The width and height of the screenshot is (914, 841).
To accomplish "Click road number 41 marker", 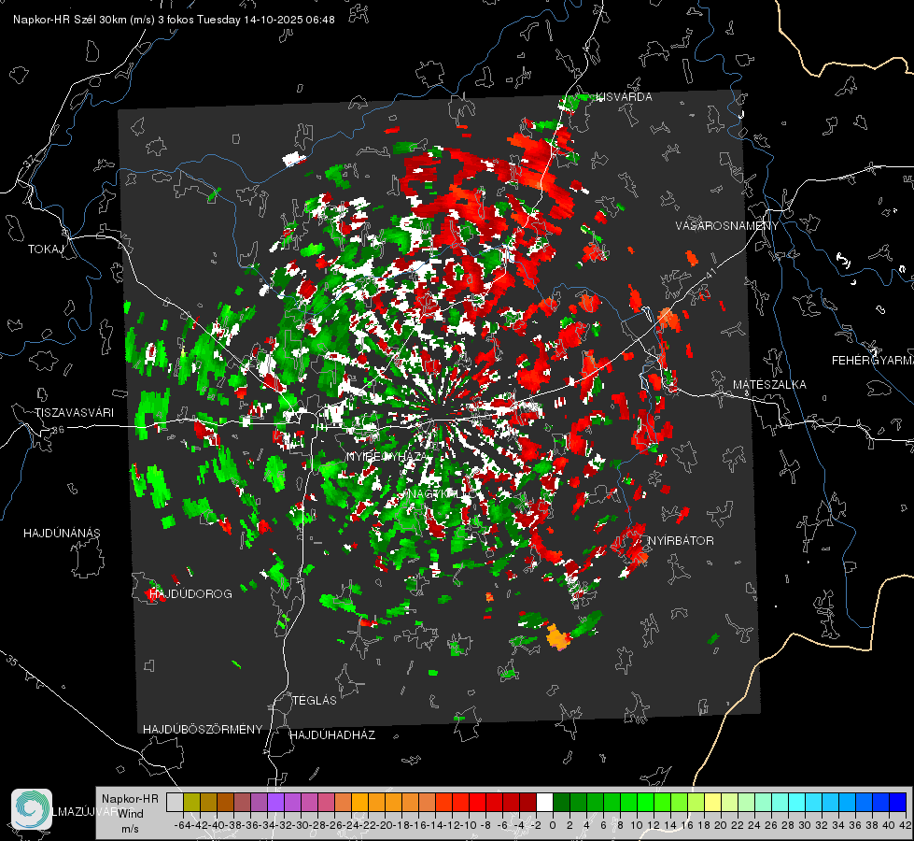I will tap(710, 274).
